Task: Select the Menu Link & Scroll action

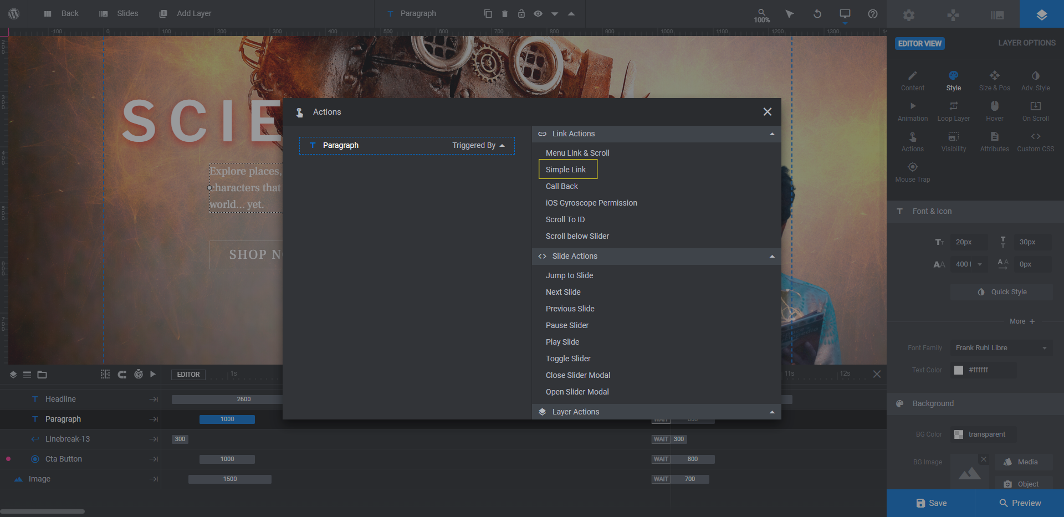Action: pyautogui.click(x=577, y=153)
